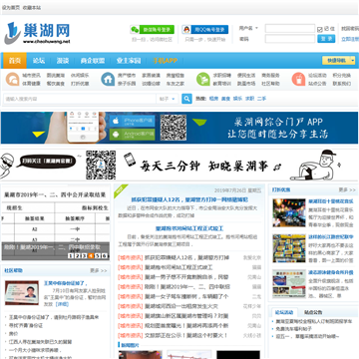The width and height of the screenshot is (359, 359).
Task: Select slide 6 in the slideshow pager
Action: click(x=105, y=256)
